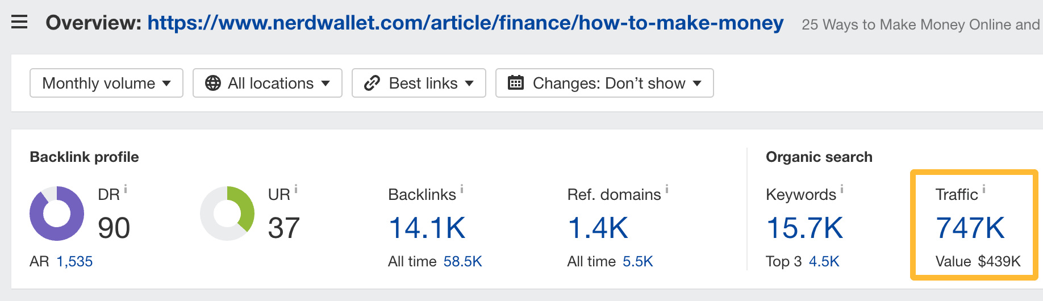The width and height of the screenshot is (1043, 301).
Task: Click the info icon beside UR
Action: tap(296, 189)
